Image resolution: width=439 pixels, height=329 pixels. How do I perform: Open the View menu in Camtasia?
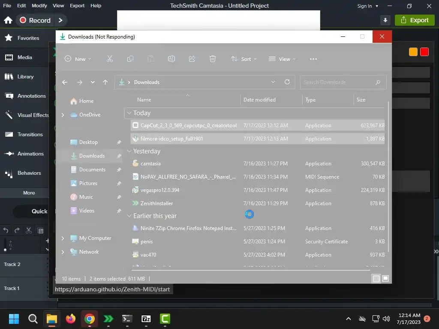pyautogui.click(x=58, y=6)
